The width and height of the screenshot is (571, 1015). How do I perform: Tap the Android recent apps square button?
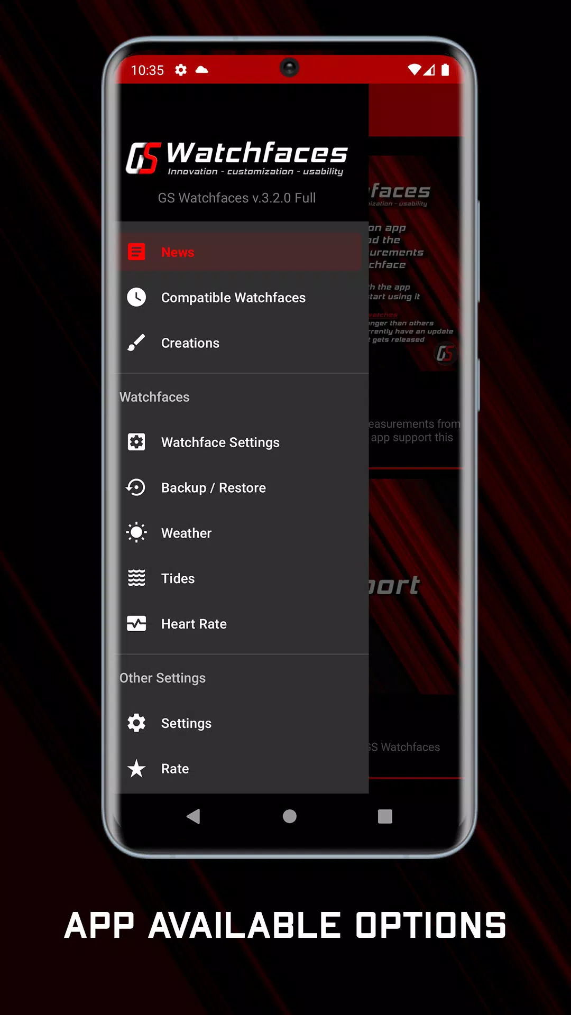click(385, 817)
